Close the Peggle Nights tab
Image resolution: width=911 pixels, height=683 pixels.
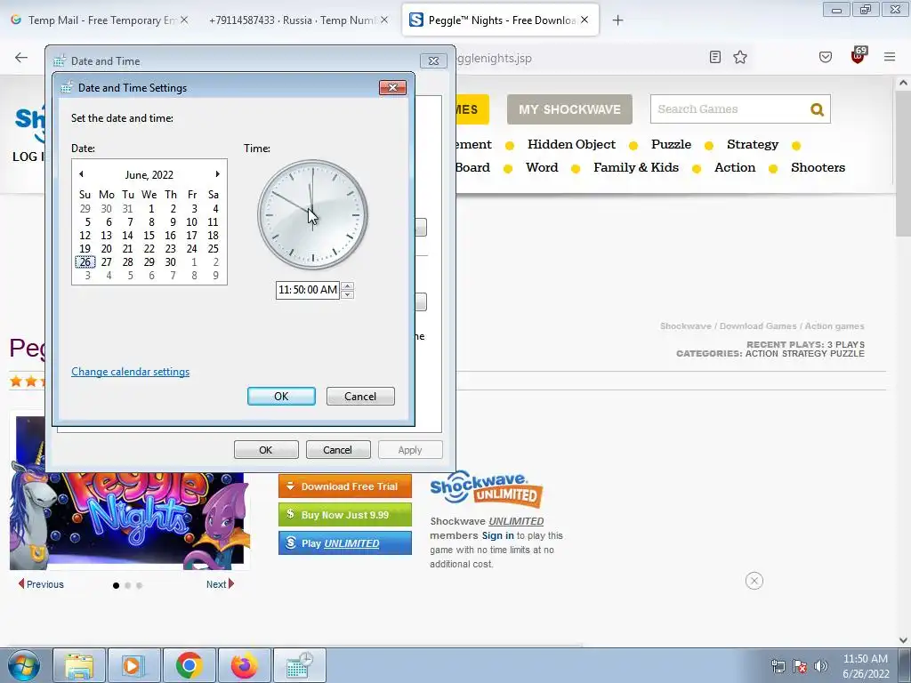(584, 20)
